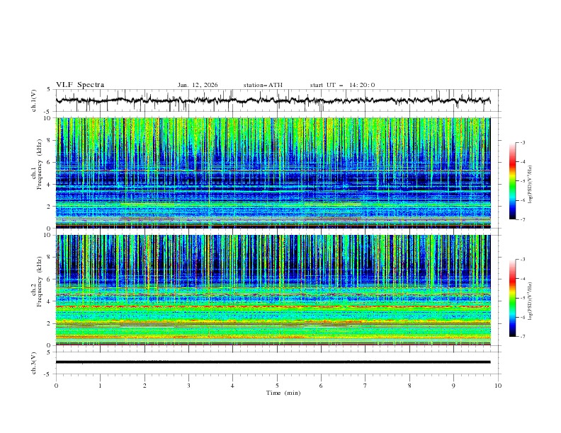Click the ch.2 frequency axis "6" tick label
Image resolution: width=561 pixels, height=433 pixels.
click(x=50, y=279)
